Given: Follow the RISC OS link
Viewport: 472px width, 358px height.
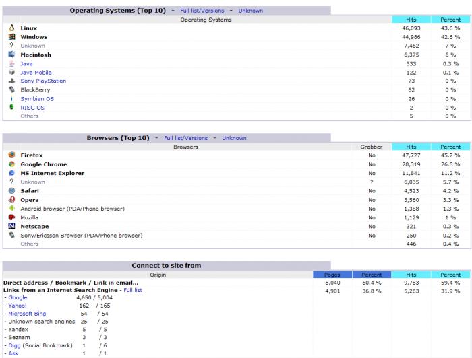Looking at the screenshot, I should (x=32, y=108).
